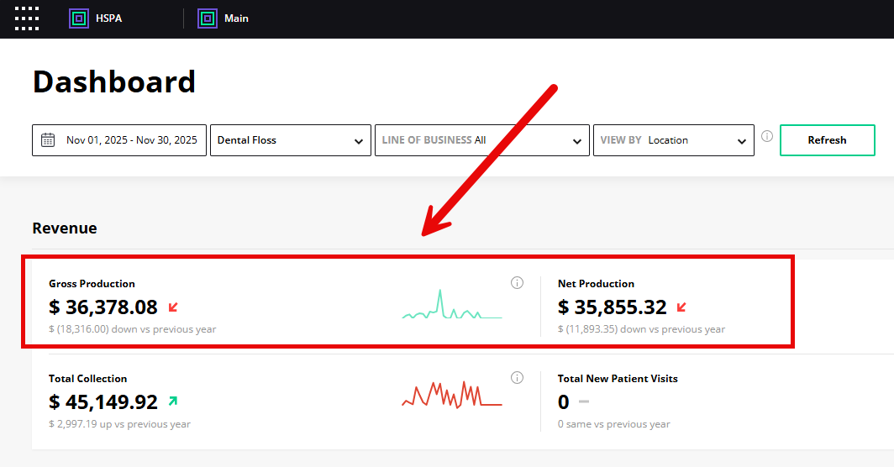Click the Gross Production green sparkline chart

pos(451,307)
